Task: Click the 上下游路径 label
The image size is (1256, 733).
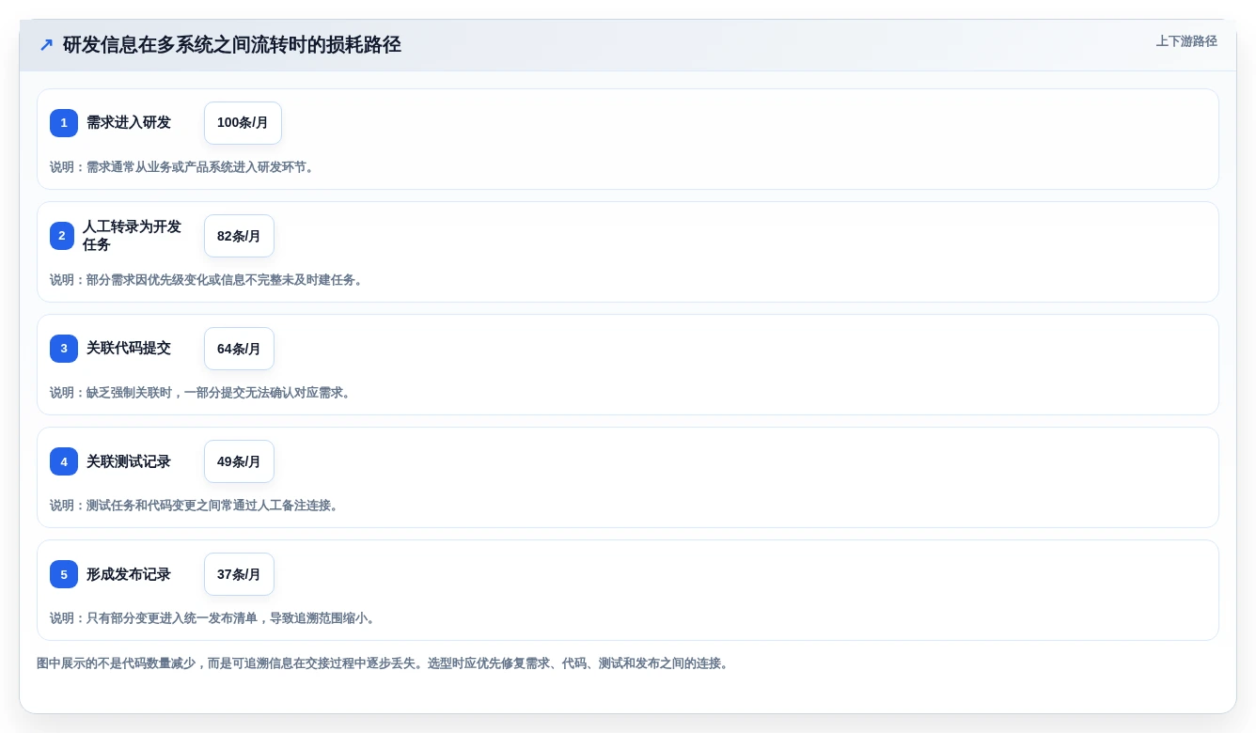Action: pos(1186,41)
